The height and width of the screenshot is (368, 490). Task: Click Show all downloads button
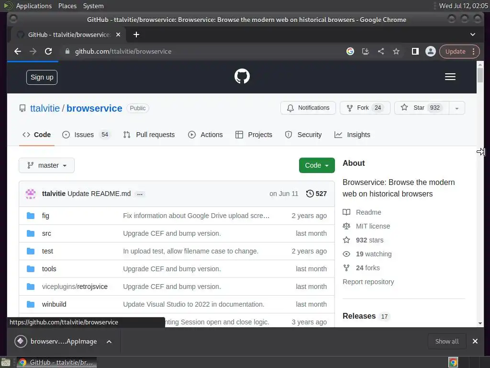[447, 341]
